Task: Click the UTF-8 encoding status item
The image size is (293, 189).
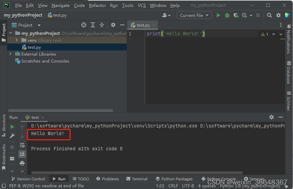Action: 188,186
